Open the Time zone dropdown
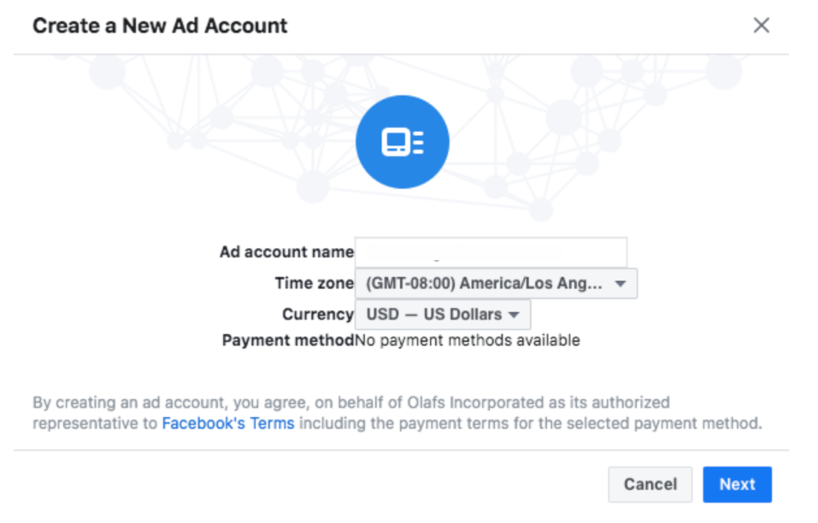 (x=496, y=284)
